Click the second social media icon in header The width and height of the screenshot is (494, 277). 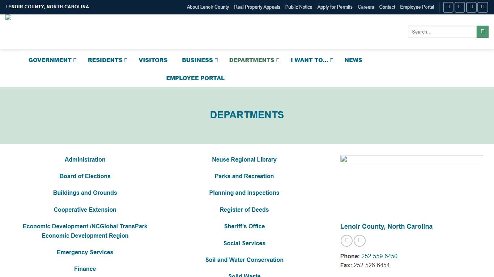(460, 7)
